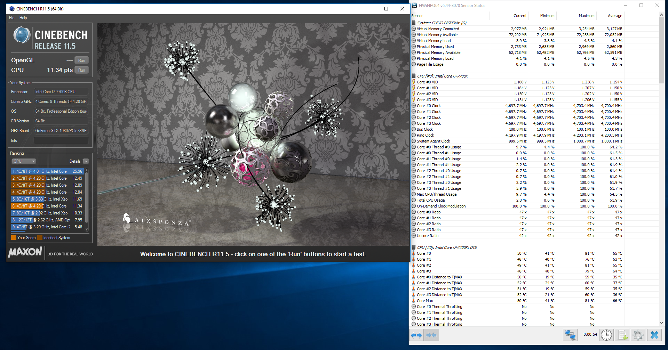Click the ranking list scroll down arrow

click(x=87, y=229)
